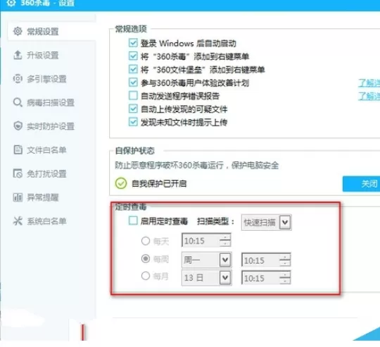
Task: Click the 常规选项 section heading
Action: tap(131, 29)
